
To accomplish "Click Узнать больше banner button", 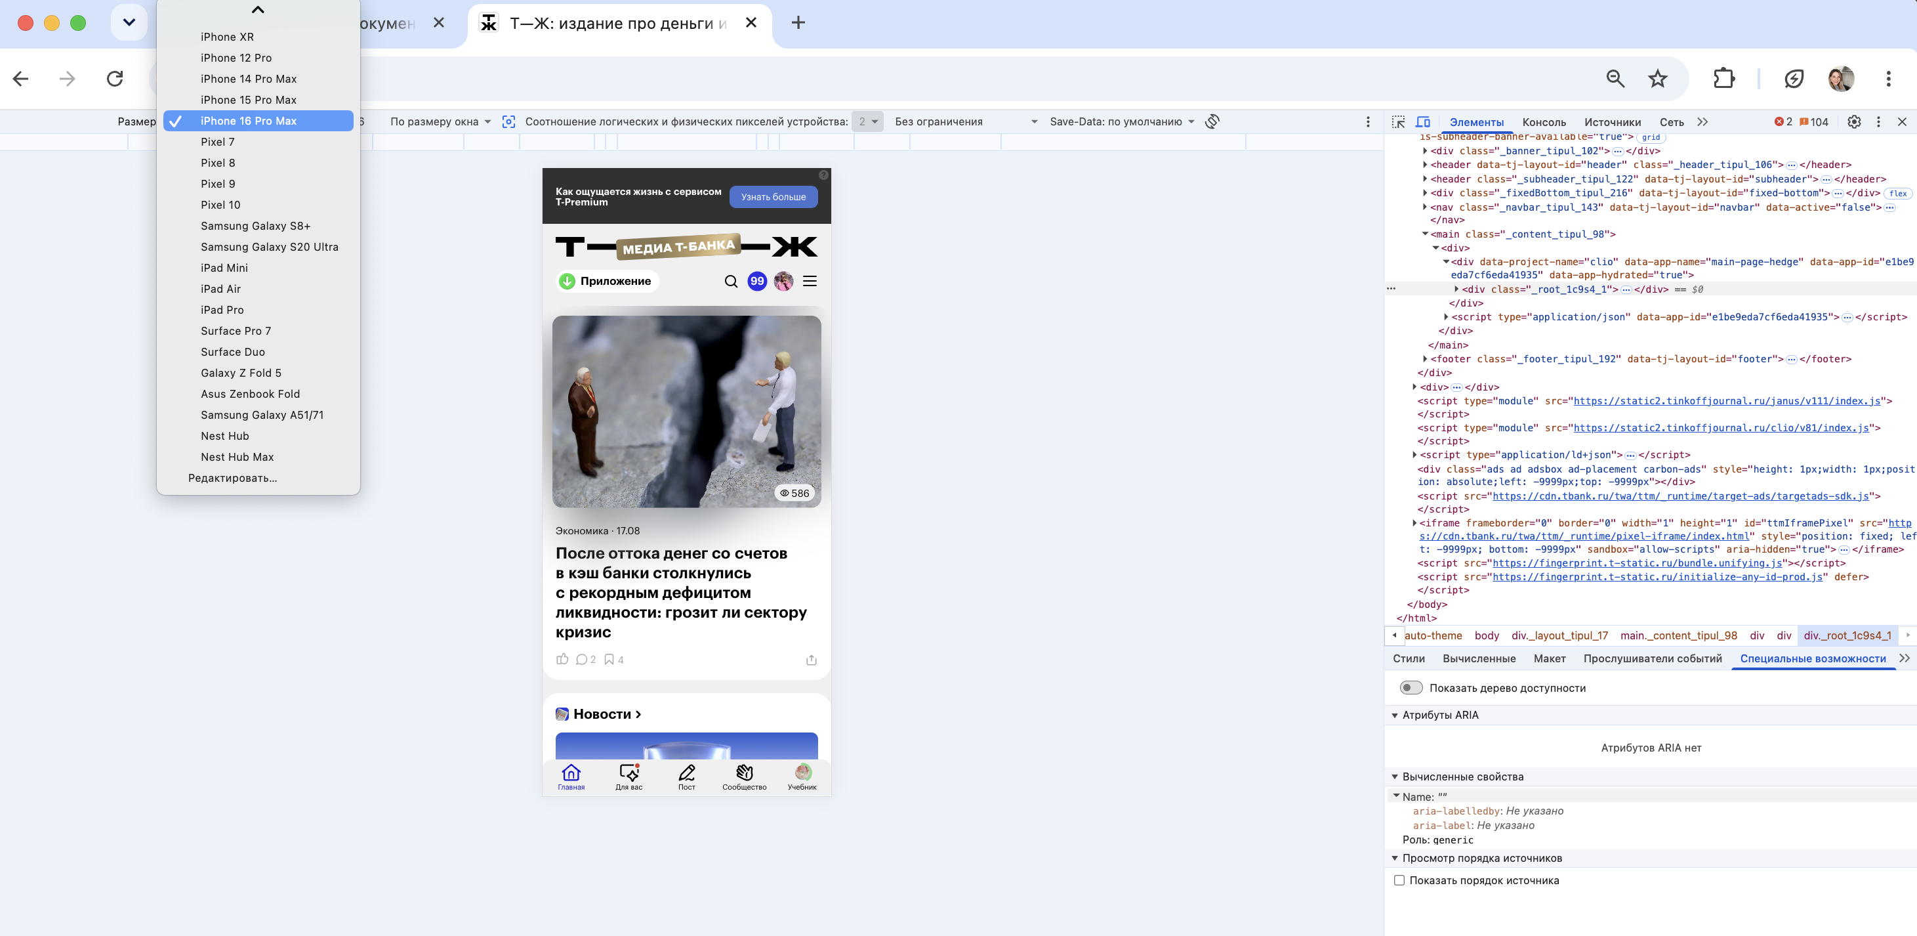I will (773, 196).
